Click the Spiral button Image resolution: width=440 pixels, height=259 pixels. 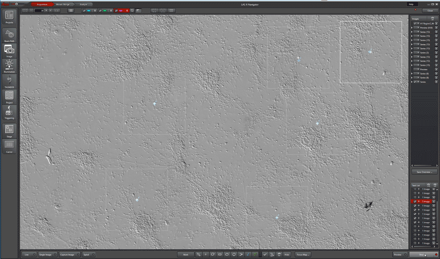88,255
